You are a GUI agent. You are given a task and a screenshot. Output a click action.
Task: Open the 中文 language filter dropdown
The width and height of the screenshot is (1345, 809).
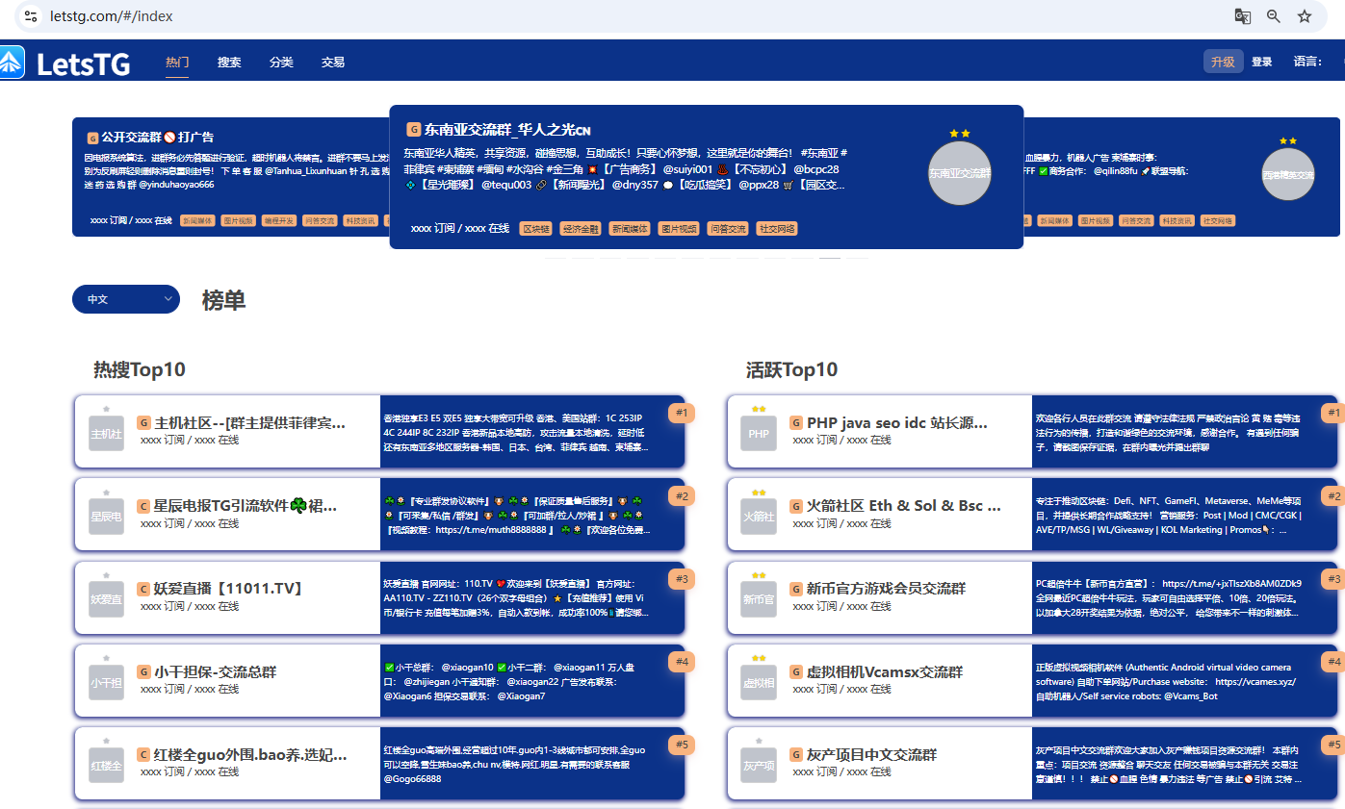point(126,299)
